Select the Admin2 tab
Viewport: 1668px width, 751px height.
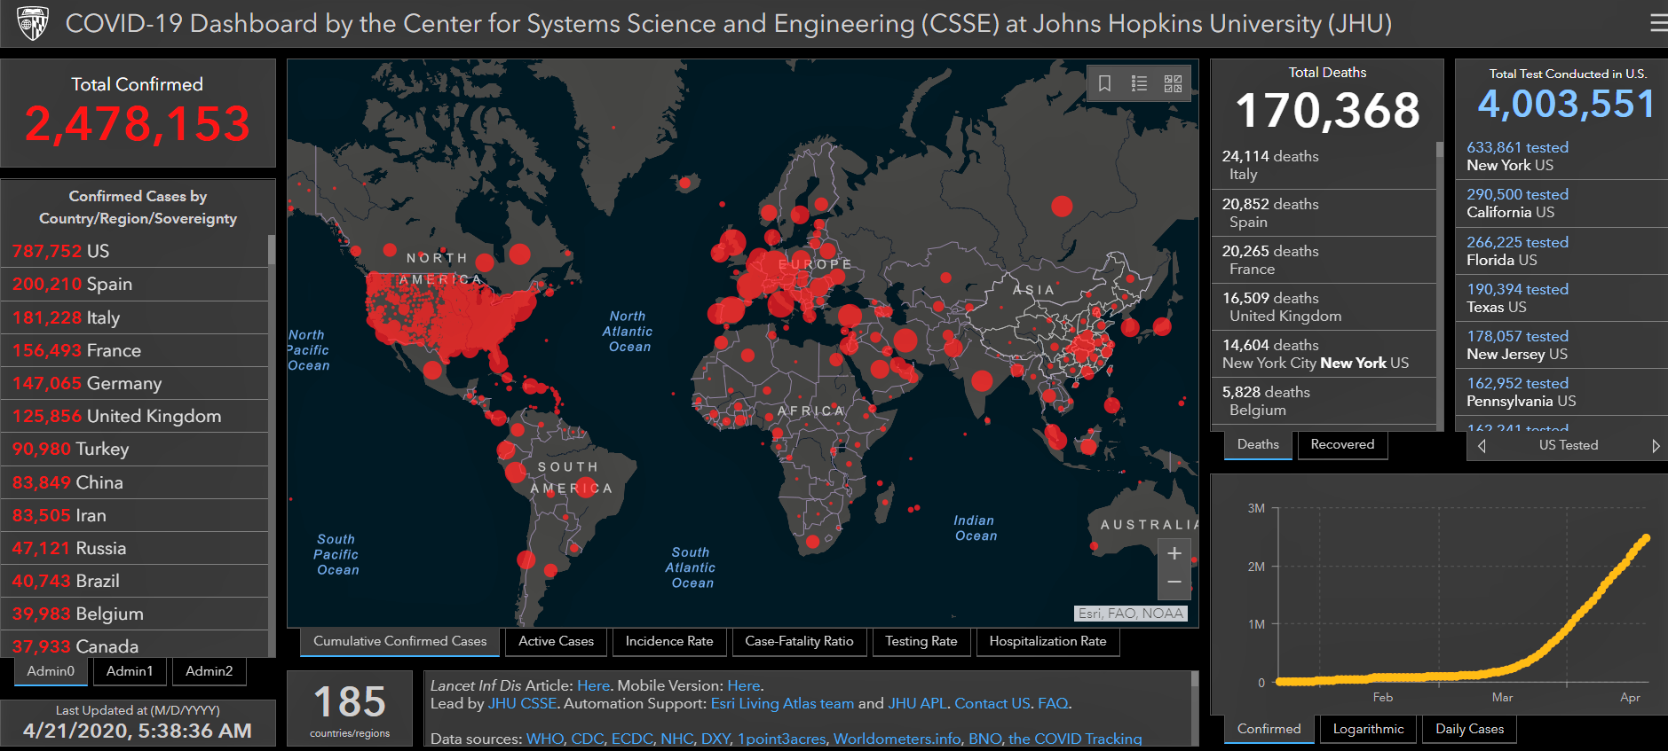point(209,671)
